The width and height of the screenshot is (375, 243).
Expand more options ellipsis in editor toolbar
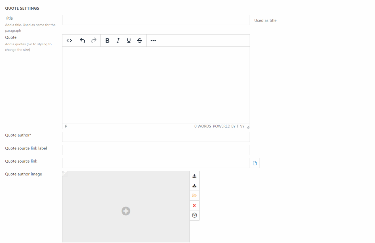point(153,41)
